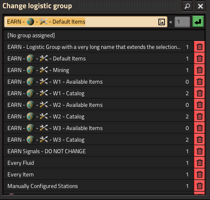Viewport: 210px width, 200px height.
Task: Pick the 'W2 - Catalog' logistic group
Action: [x=98, y=116]
